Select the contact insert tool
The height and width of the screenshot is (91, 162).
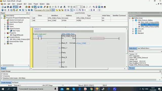pyautogui.click(x=74, y=10)
